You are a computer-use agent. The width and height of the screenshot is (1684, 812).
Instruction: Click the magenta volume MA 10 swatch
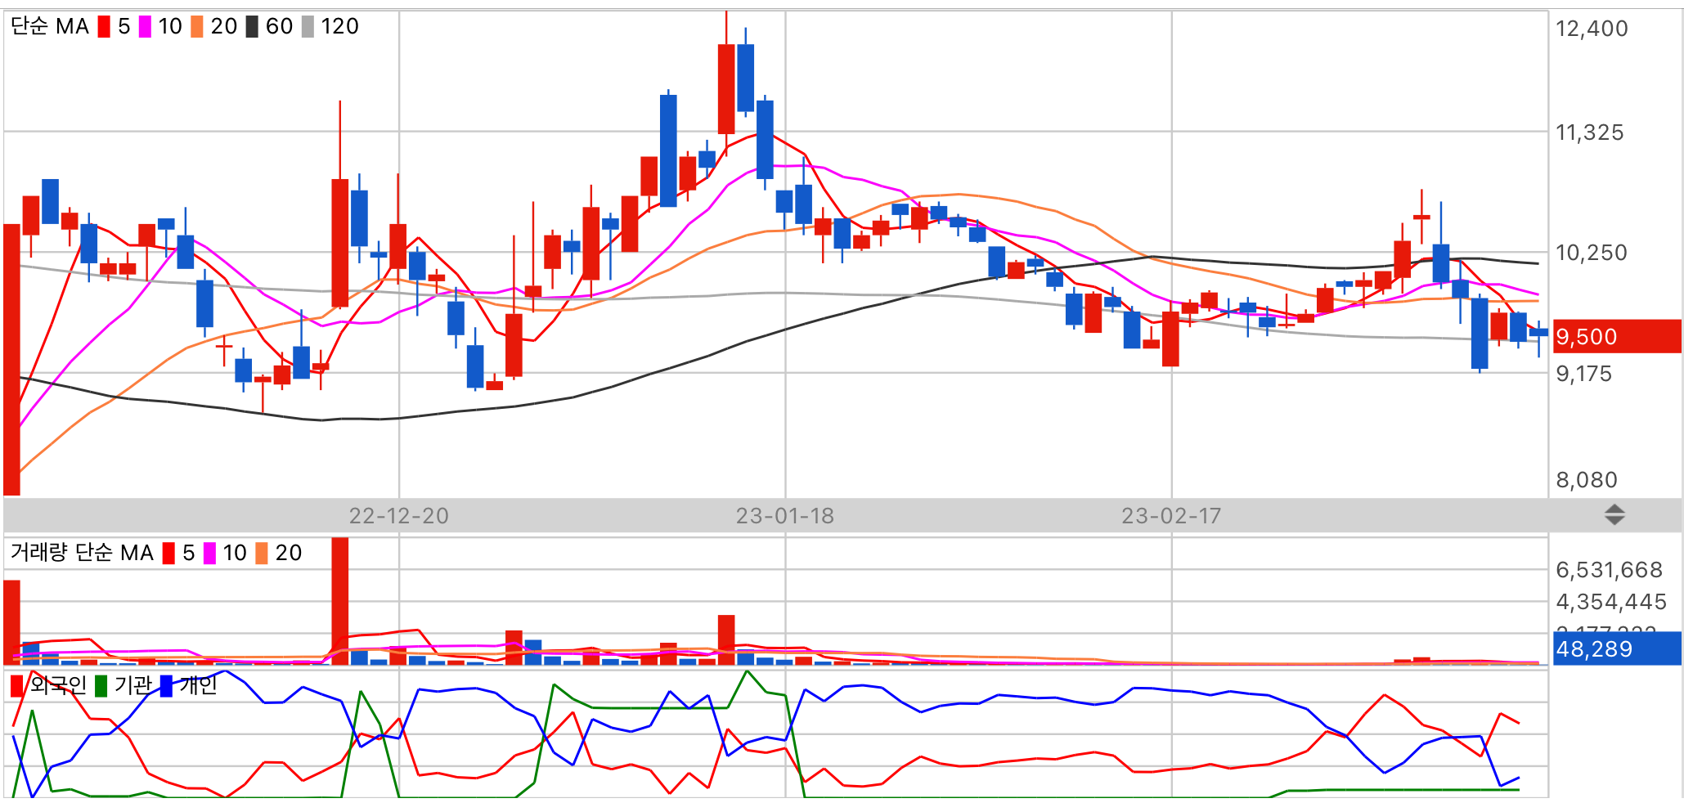209,554
